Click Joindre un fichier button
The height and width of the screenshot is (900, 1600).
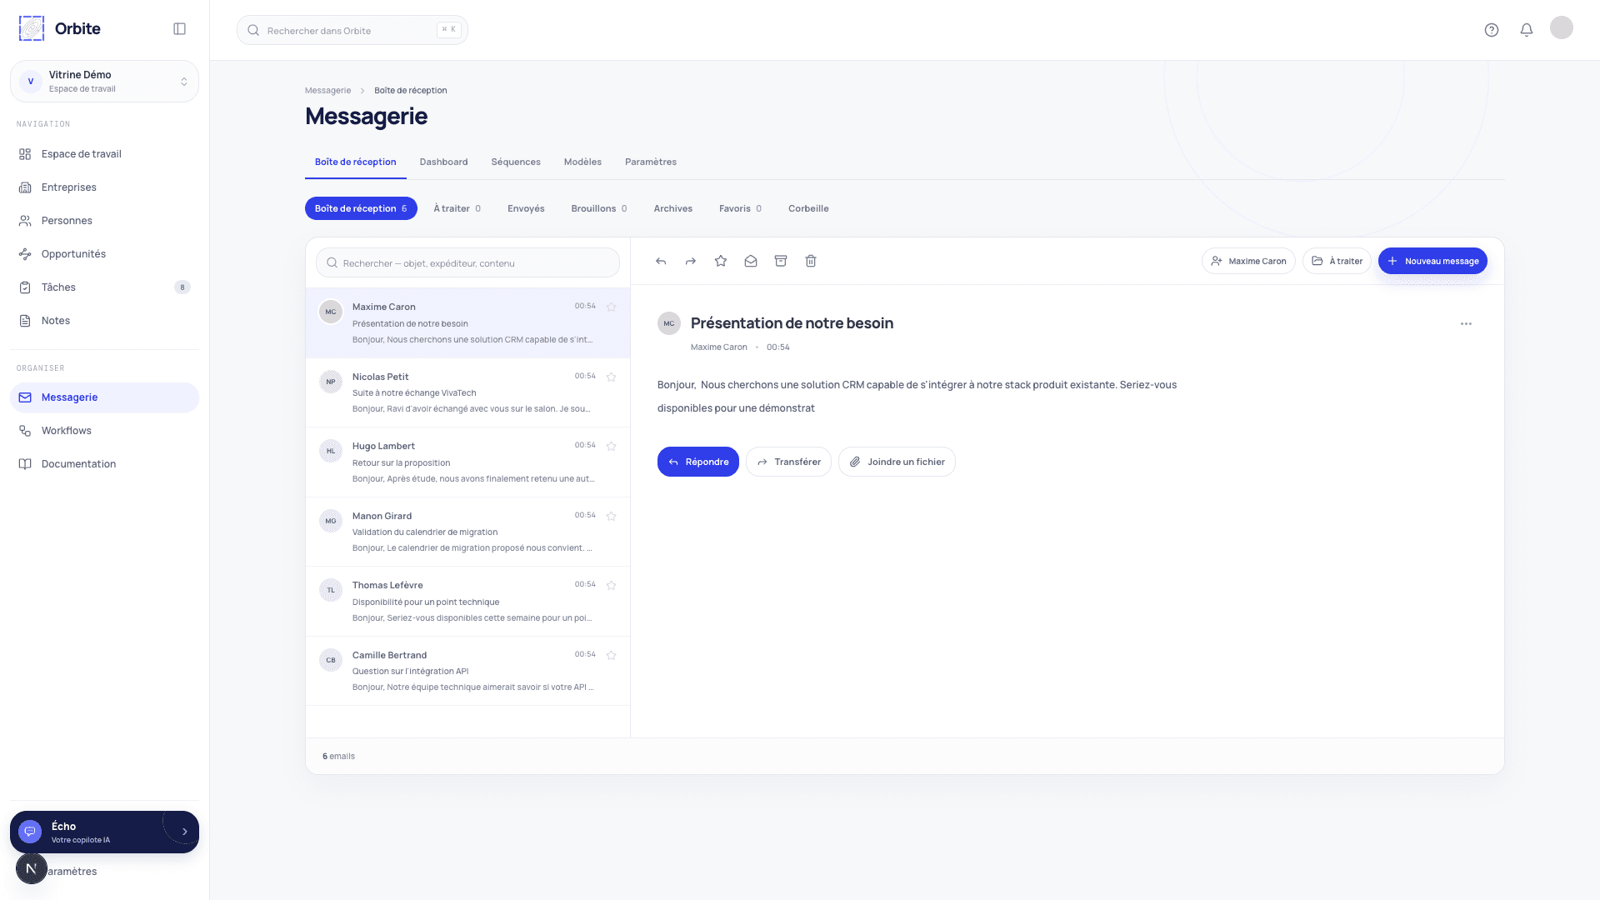897,462
